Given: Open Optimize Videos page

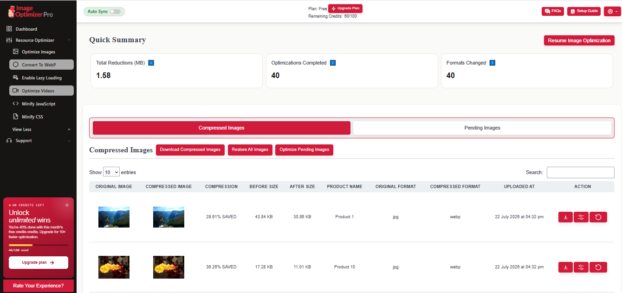Looking at the screenshot, I should (x=41, y=91).
